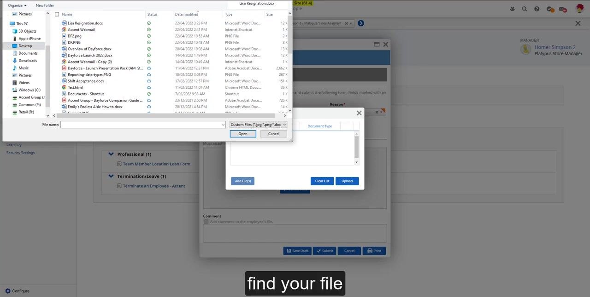The height and width of the screenshot is (297, 590).
Task: Click the Comment text area
Action: point(295,233)
